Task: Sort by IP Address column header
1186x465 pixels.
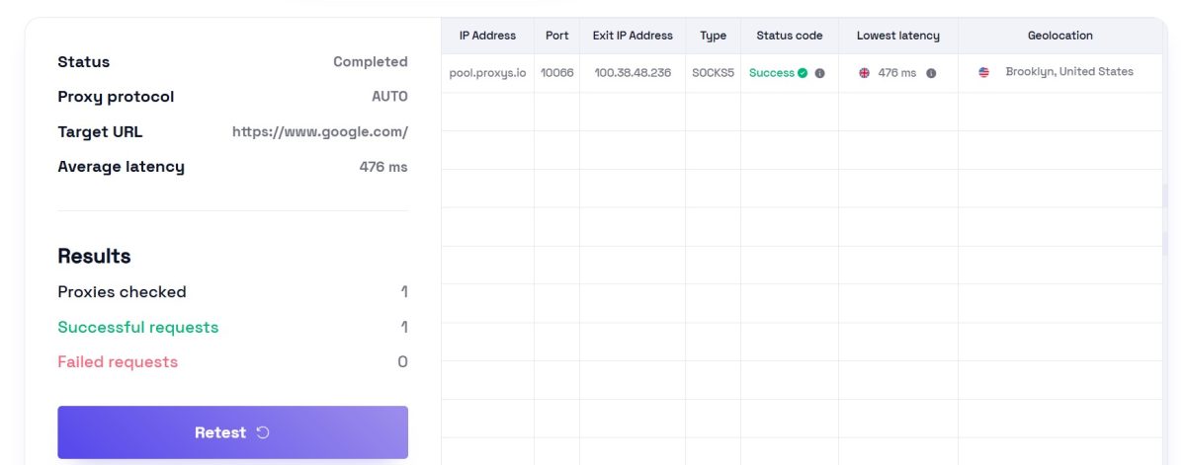Action: pos(487,36)
